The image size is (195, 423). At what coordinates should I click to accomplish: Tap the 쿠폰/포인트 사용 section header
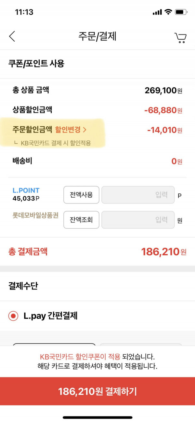36,63
